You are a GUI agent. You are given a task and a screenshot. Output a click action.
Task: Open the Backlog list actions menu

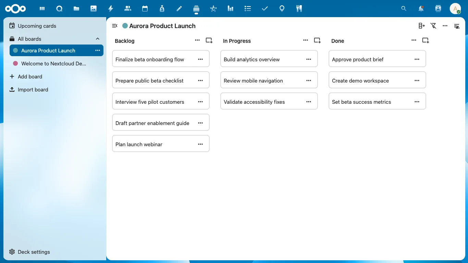pyautogui.click(x=197, y=40)
